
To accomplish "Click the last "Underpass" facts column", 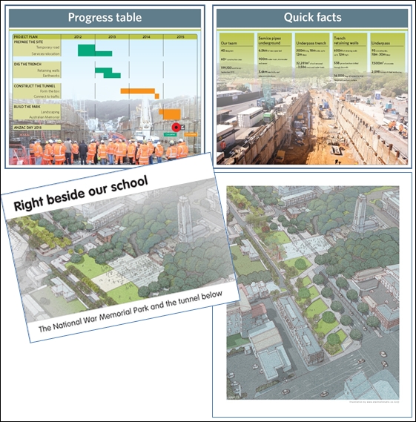I will click(x=388, y=55).
